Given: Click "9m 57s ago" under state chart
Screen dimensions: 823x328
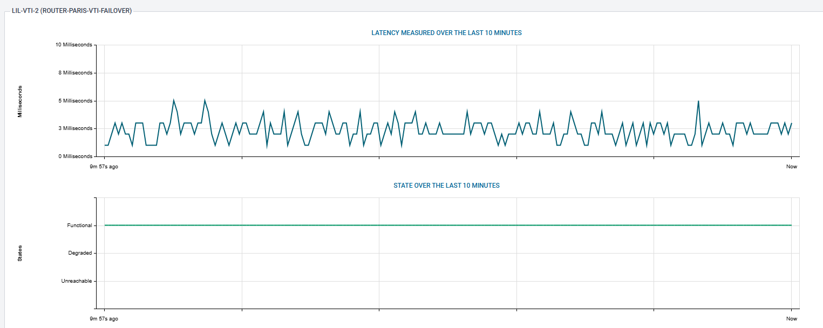Looking at the screenshot, I should tap(104, 319).
